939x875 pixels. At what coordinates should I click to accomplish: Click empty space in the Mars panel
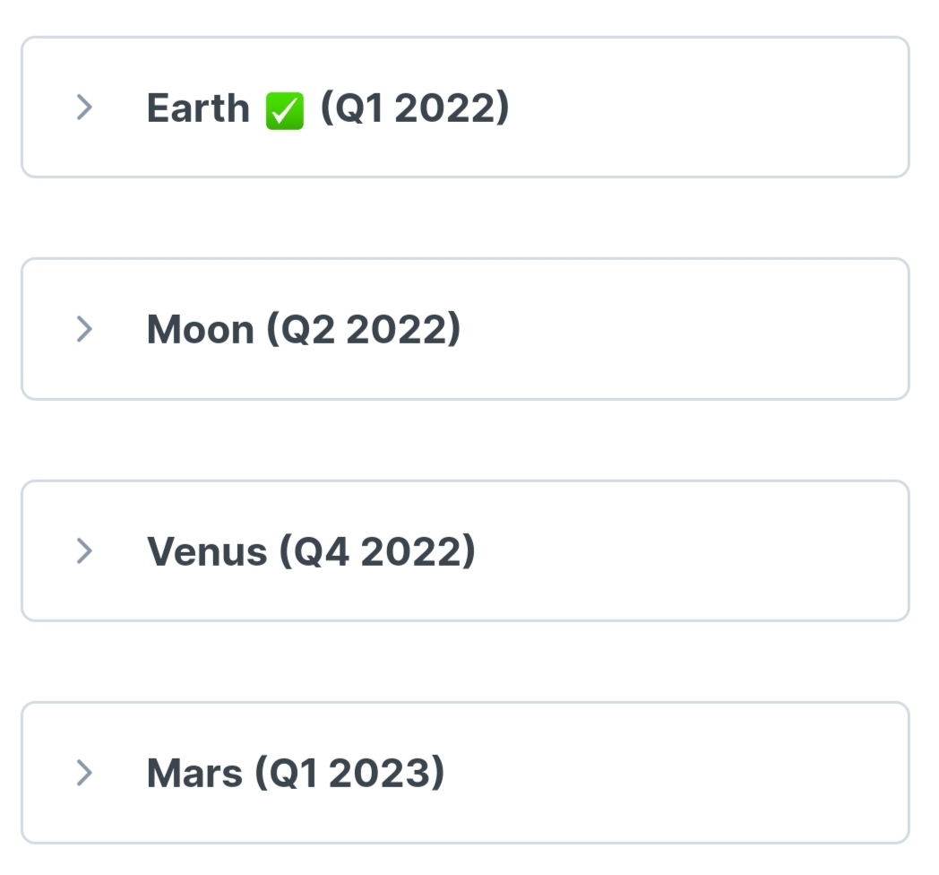tap(717, 772)
